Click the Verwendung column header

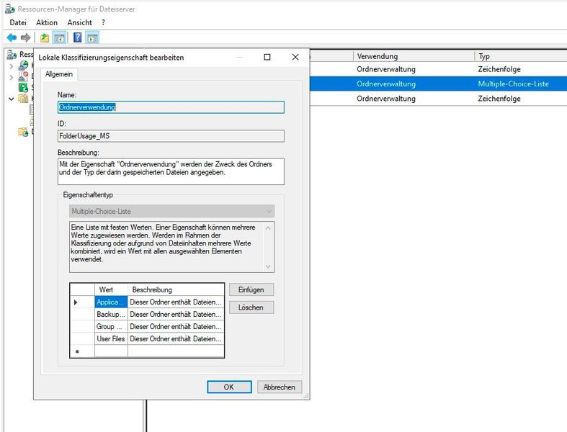pos(414,56)
